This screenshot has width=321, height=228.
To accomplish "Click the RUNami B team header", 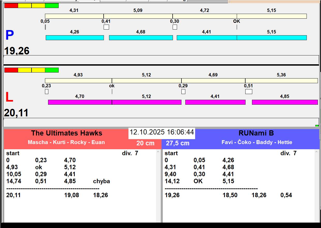I will (x=256, y=133).
